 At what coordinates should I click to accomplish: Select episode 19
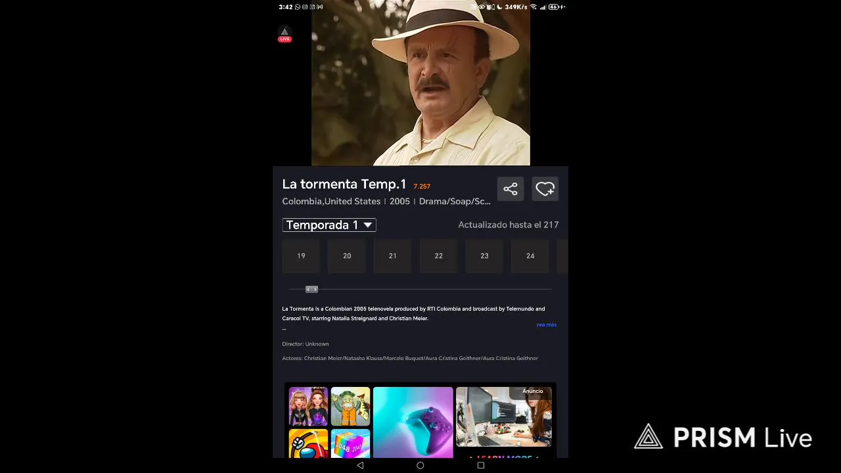[x=301, y=256]
